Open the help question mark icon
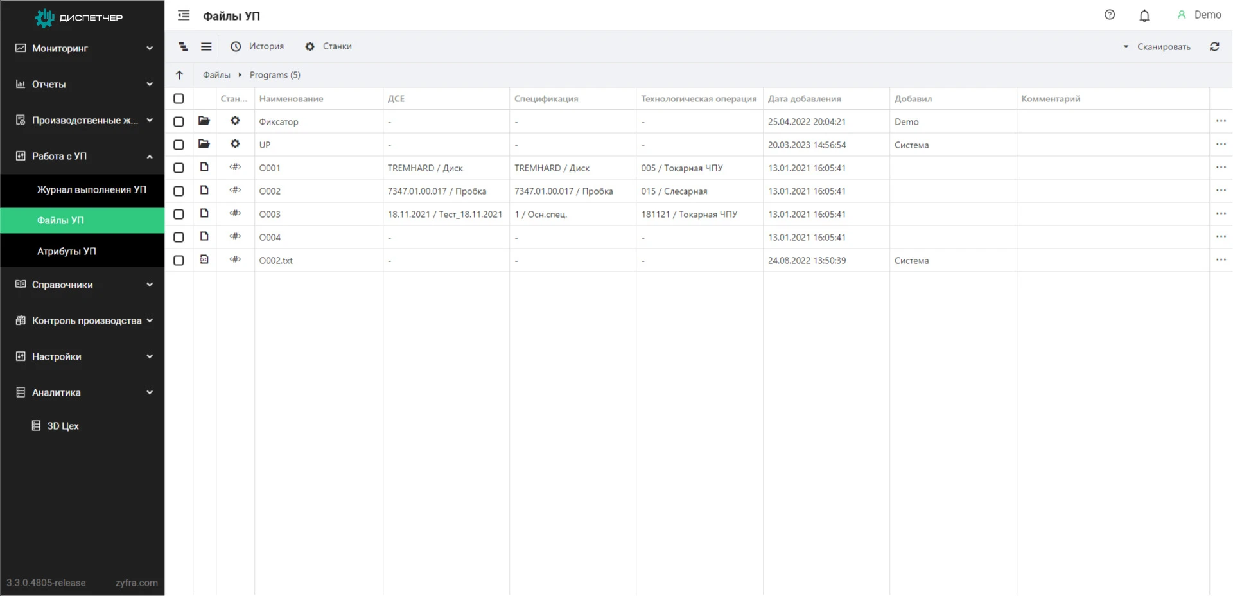The height and width of the screenshot is (596, 1233). tap(1109, 15)
